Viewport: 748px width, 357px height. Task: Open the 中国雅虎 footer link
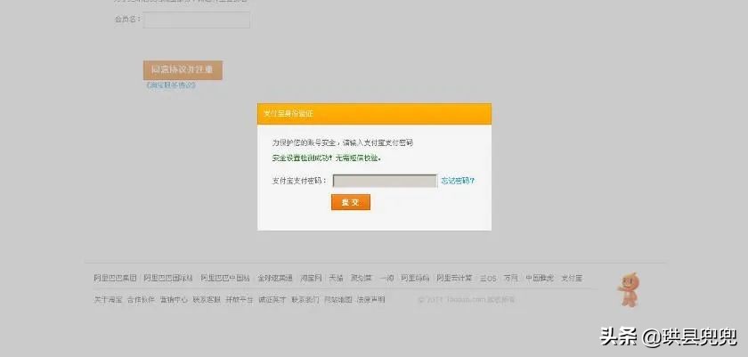pyautogui.click(x=540, y=278)
